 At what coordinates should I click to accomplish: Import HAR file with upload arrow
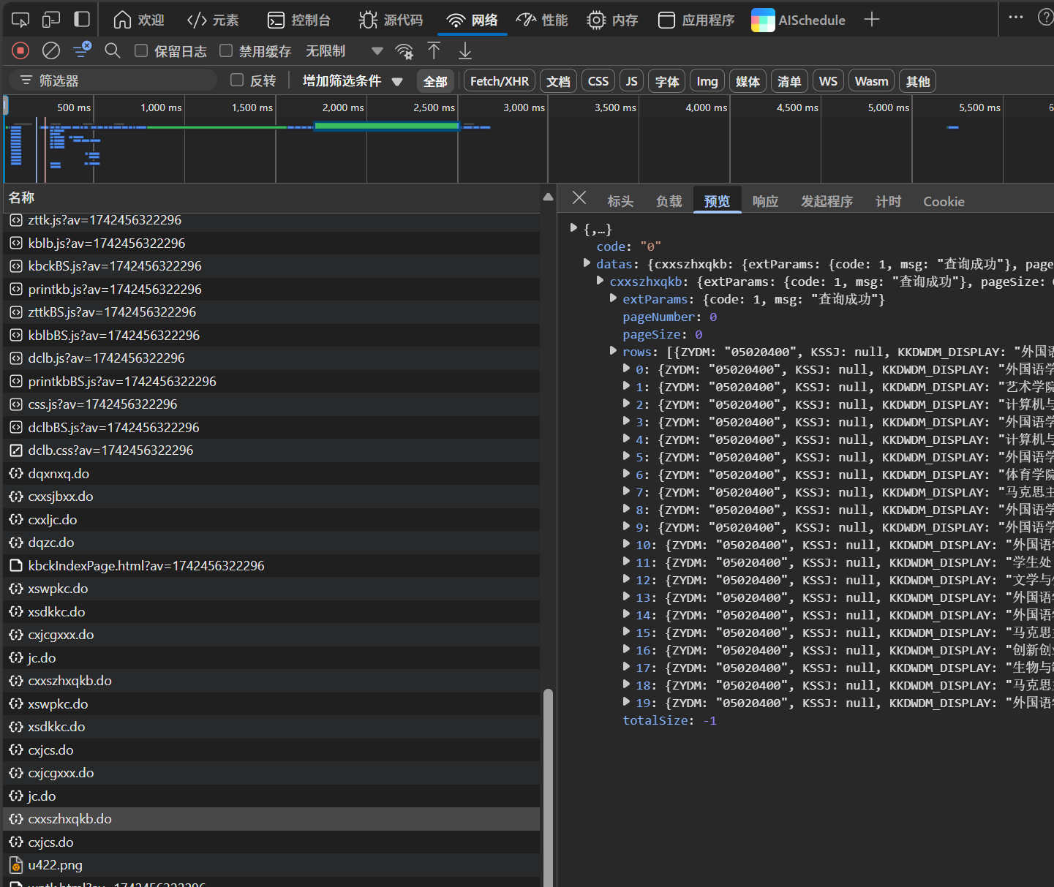(x=434, y=50)
